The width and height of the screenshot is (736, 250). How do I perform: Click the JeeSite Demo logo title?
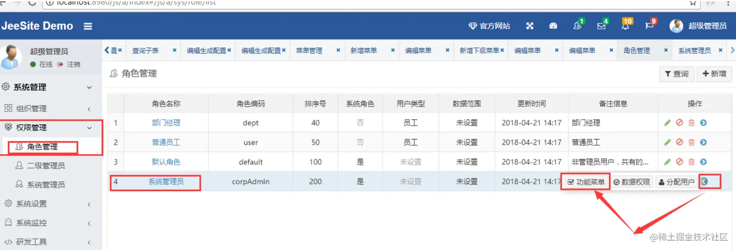[37, 26]
